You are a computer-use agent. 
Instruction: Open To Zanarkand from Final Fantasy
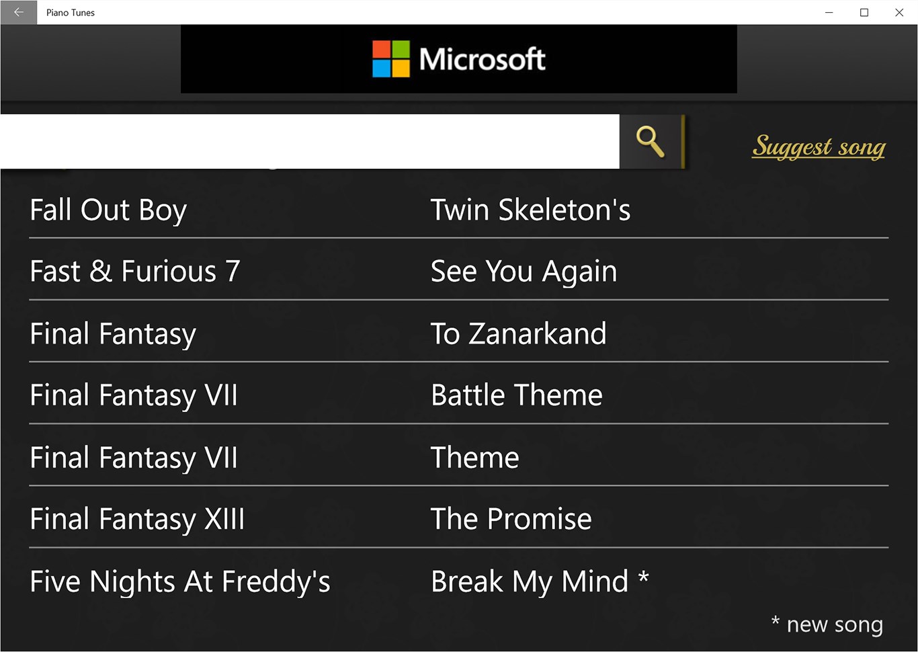[519, 333]
